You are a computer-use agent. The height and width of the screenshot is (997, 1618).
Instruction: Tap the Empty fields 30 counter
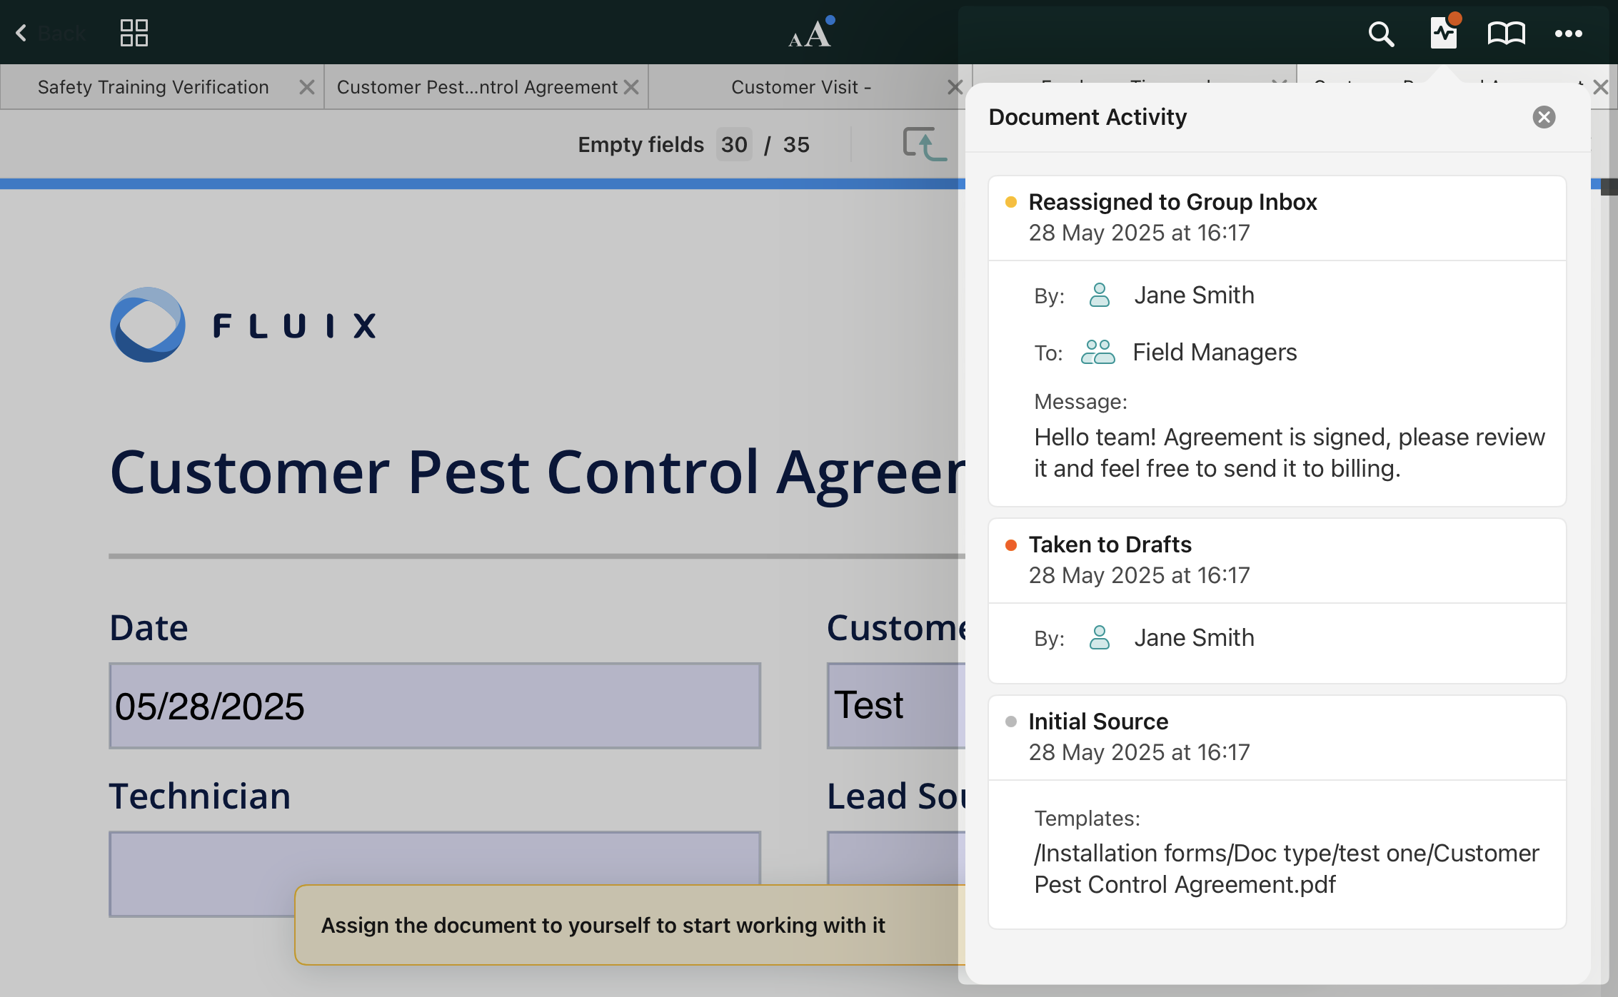(733, 145)
